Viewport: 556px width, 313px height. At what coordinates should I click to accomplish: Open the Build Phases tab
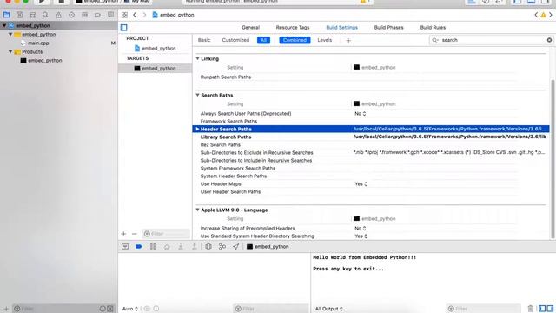tap(388, 27)
